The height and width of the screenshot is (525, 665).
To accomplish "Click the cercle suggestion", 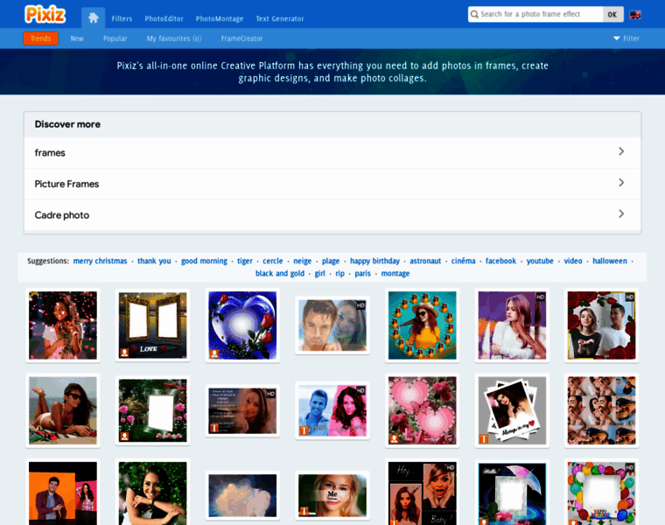I will [273, 261].
